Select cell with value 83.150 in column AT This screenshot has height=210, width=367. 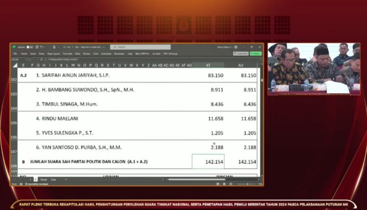point(208,76)
